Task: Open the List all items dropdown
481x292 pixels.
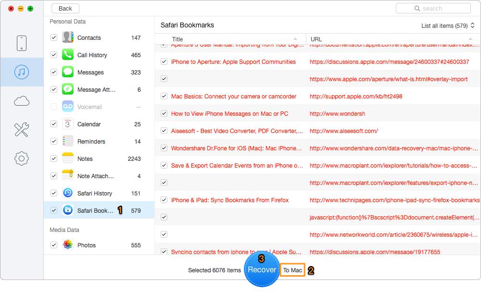Action: 448,26
